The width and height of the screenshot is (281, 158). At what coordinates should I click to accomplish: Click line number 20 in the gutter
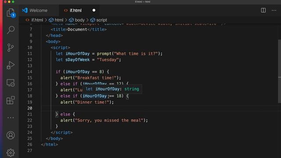tap(30, 108)
